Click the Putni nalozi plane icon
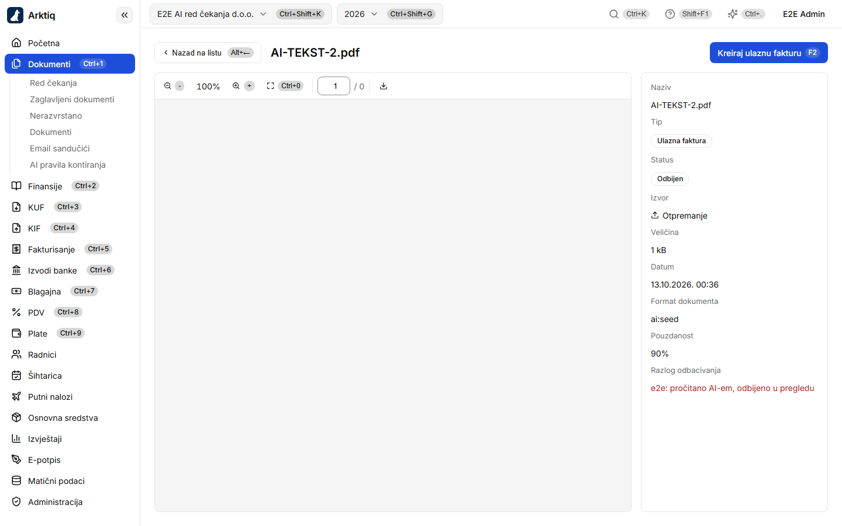Image resolution: width=842 pixels, height=526 pixels. click(16, 396)
